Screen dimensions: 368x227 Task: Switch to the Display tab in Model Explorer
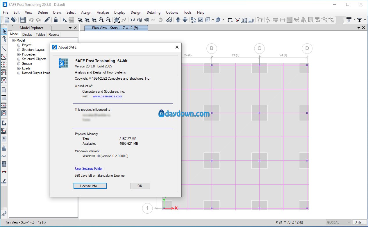(x=27, y=35)
